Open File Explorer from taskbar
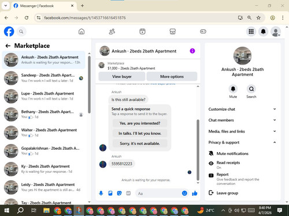The width and height of the screenshot is (289, 216). click(x=46, y=210)
